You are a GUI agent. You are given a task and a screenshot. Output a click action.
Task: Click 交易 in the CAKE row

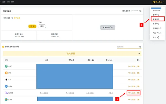point(138,100)
